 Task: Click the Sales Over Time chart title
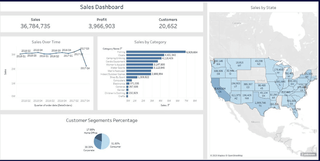pyautogui.click(x=46, y=42)
